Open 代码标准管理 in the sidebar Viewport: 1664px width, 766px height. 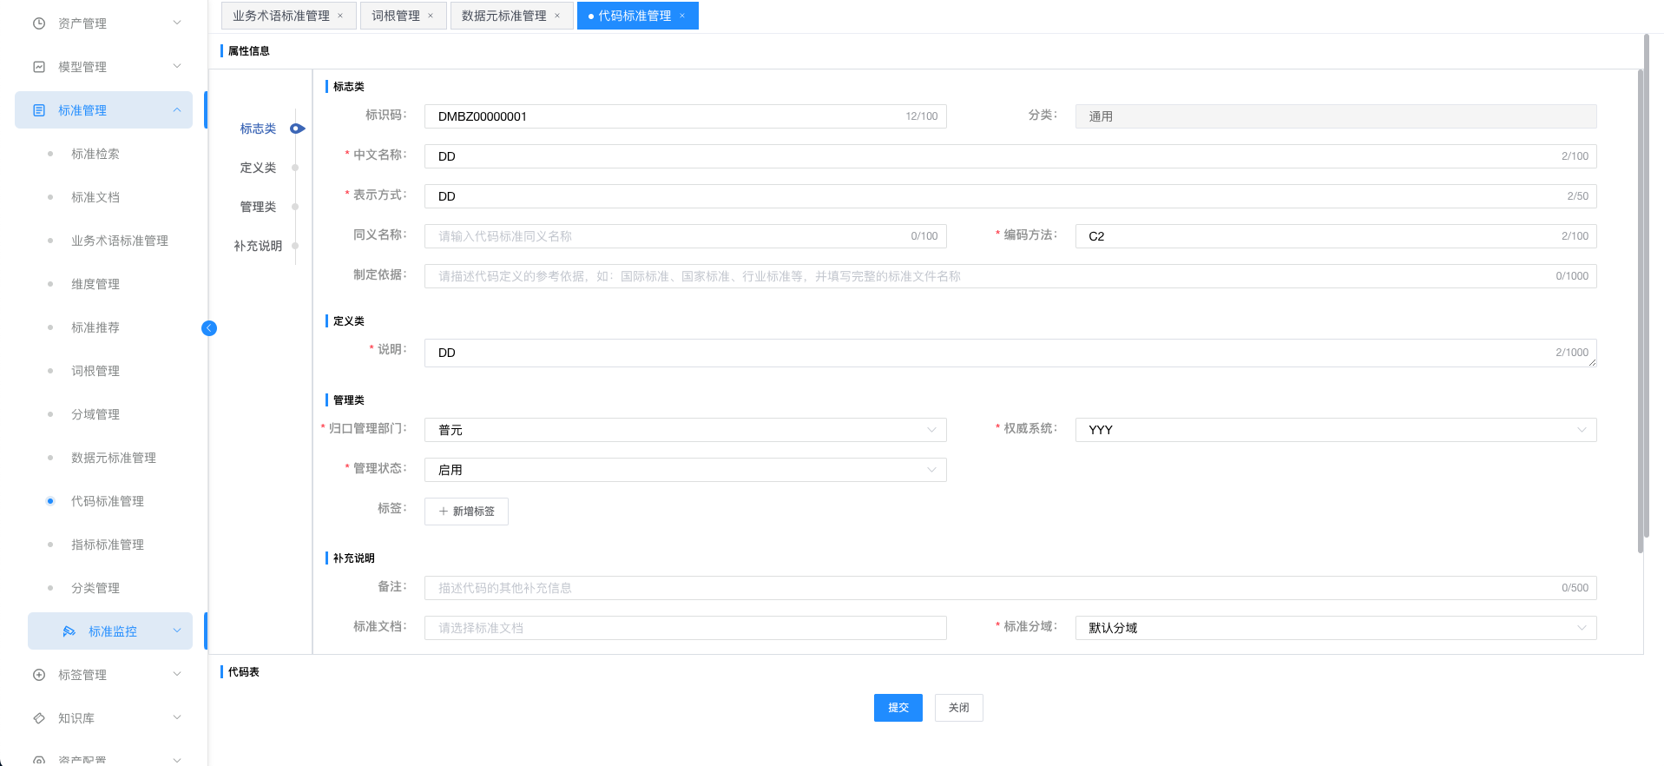pyautogui.click(x=108, y=501)
